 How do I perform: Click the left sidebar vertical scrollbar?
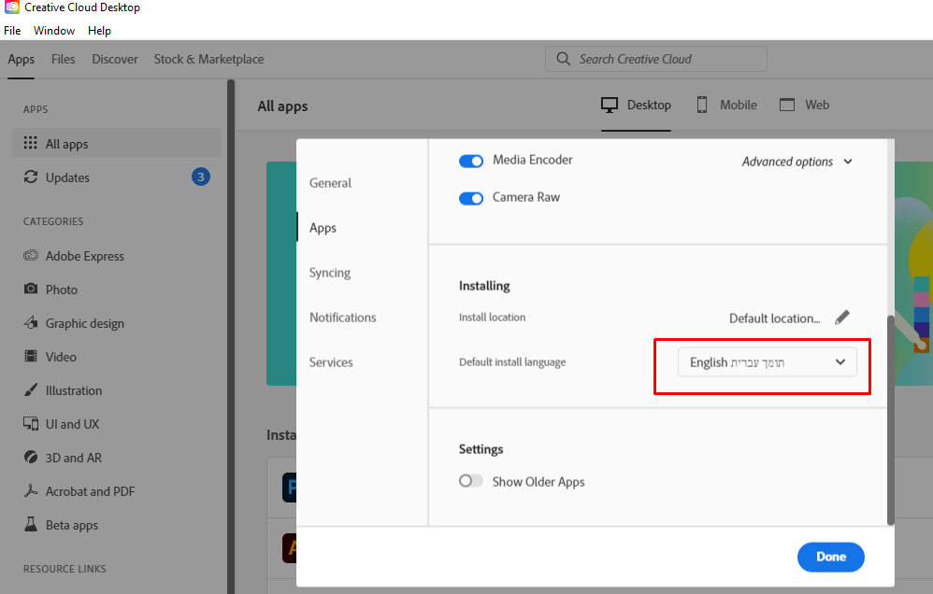231,336
